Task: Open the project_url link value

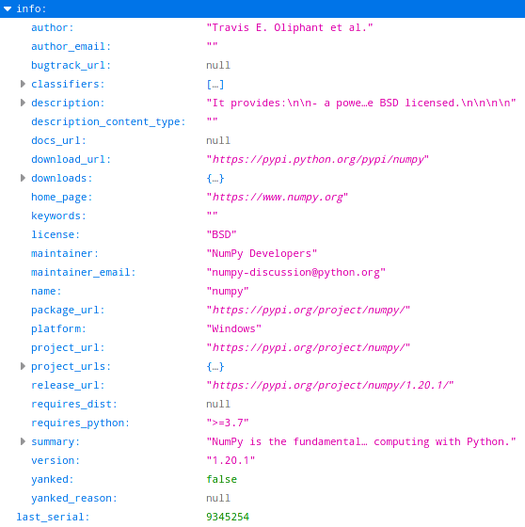Action: click(x=309, y=347)
